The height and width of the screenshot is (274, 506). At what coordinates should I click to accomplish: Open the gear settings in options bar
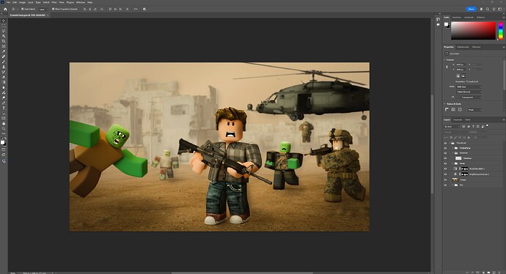[144, 9]
